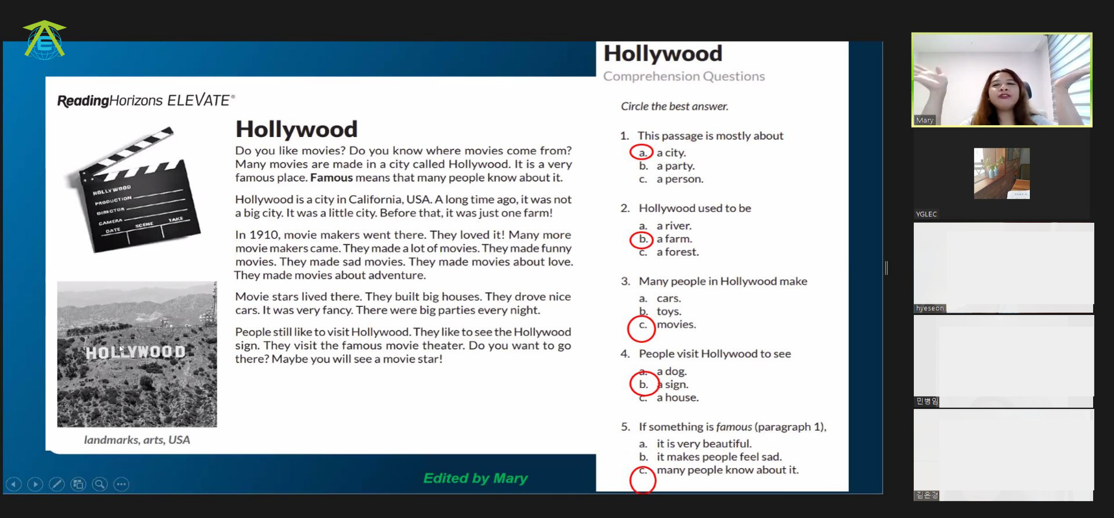Activate the slide zoom magnifier
The width and height of the screenshot is (1114, 518).
(x=100, y=484)
